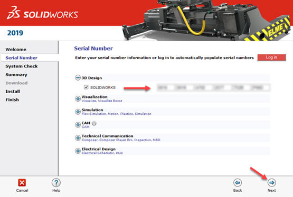Viewport: 293px width, 197px height.
Task: Proceed with the Next arrow icon
Action: click(x=271, y=183)
